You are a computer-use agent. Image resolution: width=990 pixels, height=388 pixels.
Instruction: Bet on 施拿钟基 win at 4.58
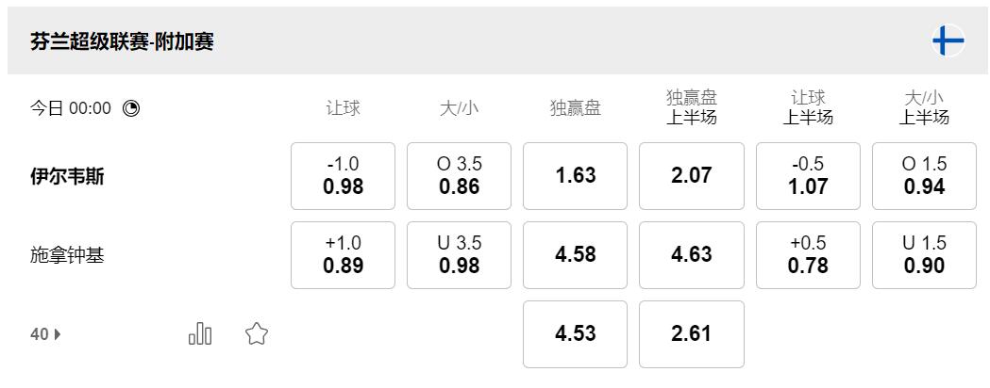[x=575, y=254]
